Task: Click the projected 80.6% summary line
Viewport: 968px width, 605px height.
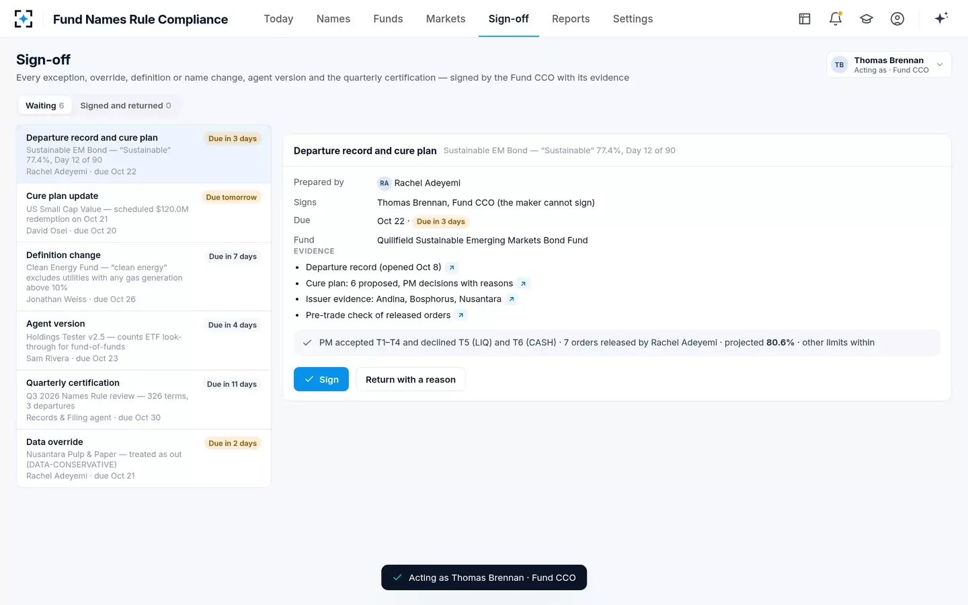Action: (617, 343)
